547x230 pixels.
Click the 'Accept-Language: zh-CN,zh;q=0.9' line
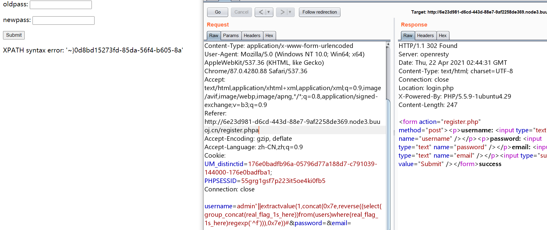click(253, 147)
